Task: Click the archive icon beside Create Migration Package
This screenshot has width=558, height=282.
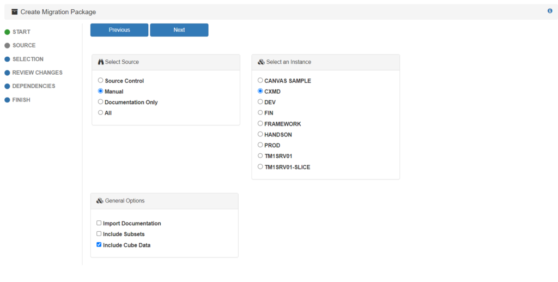Action: click(x=15, y=12)
